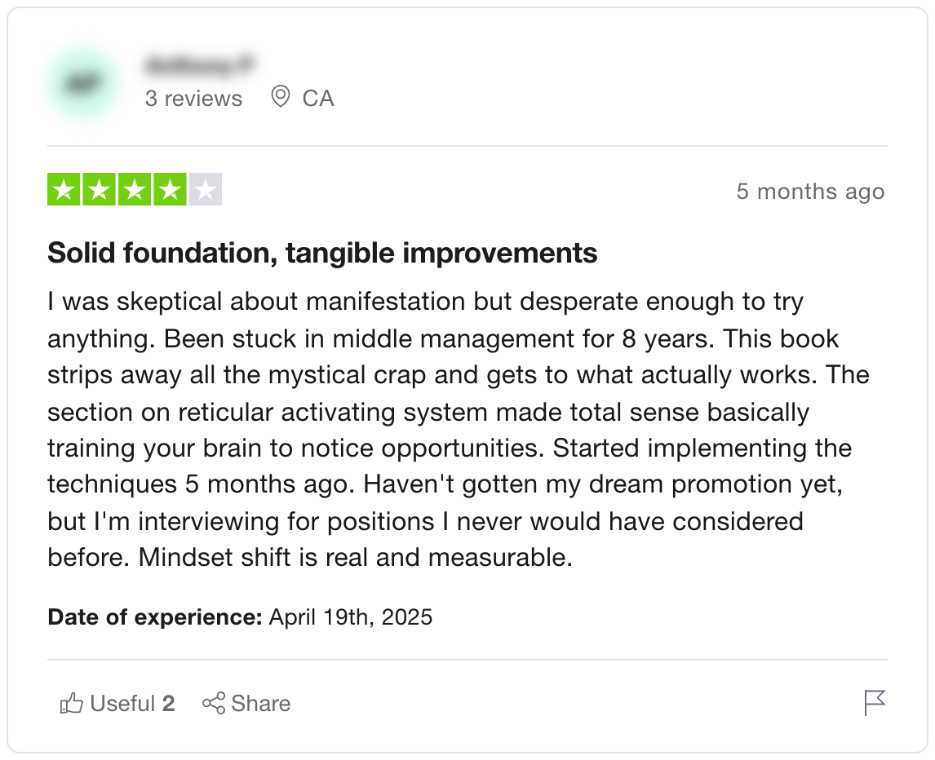Image resolution: width=935 pixels, height=760 pixels.
Task: Click the "Date of experience" label
Action: point(154,617)
